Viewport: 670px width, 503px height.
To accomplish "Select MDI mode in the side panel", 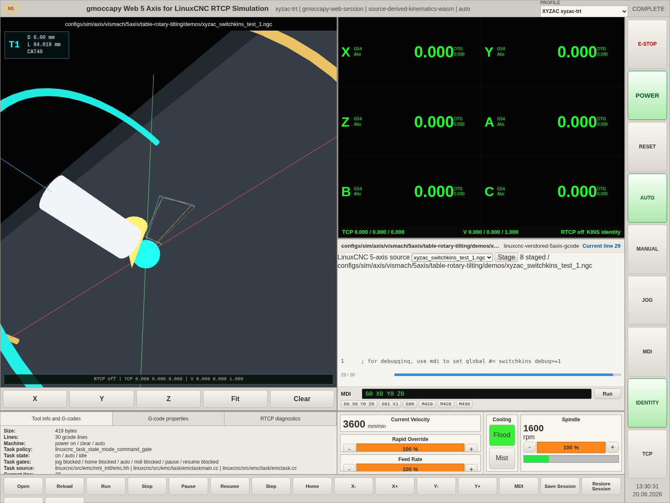I will [647, 352].
